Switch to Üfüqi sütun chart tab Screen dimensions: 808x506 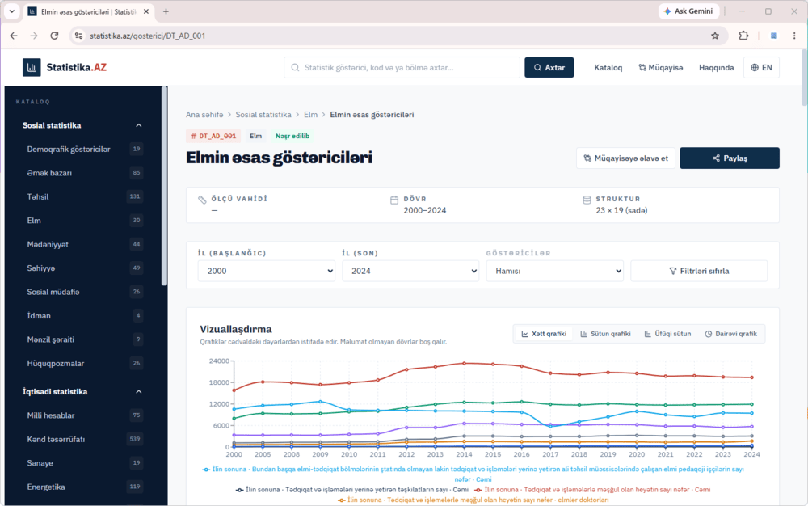pyautogui.click(x=668, y=334)
